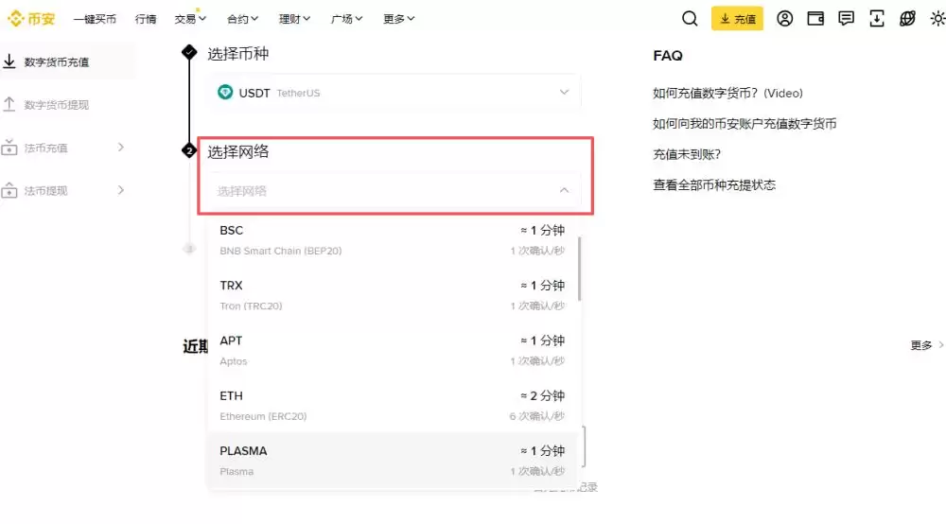Open the chat messages icon
This screenshot has height=524, width=946.
[846, 19]
